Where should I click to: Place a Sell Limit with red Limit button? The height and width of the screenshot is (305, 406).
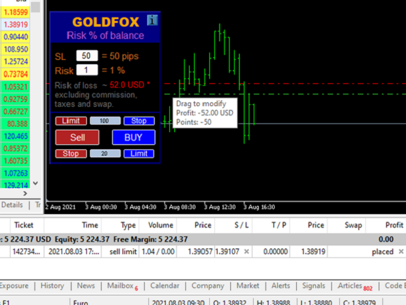click(x=71, y=121)
